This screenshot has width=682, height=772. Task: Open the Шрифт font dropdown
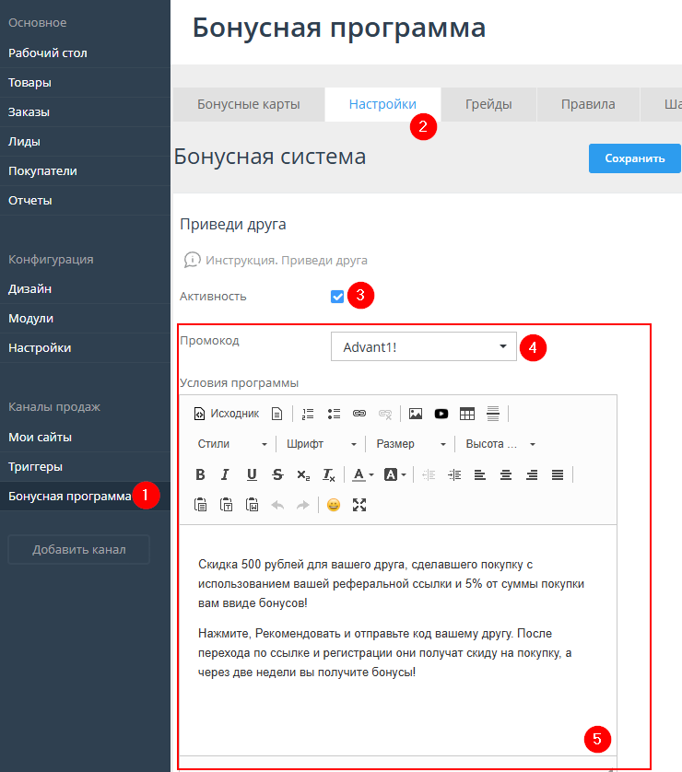(319, 444)
